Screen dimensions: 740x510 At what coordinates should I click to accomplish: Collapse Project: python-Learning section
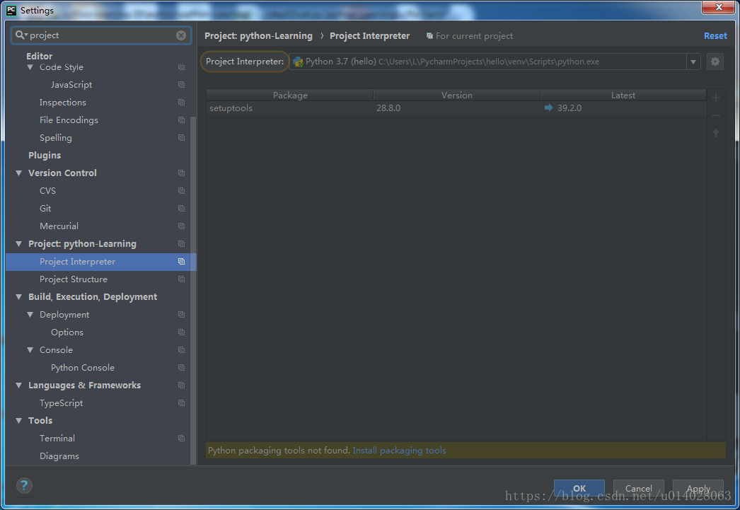tap(19, 244)
